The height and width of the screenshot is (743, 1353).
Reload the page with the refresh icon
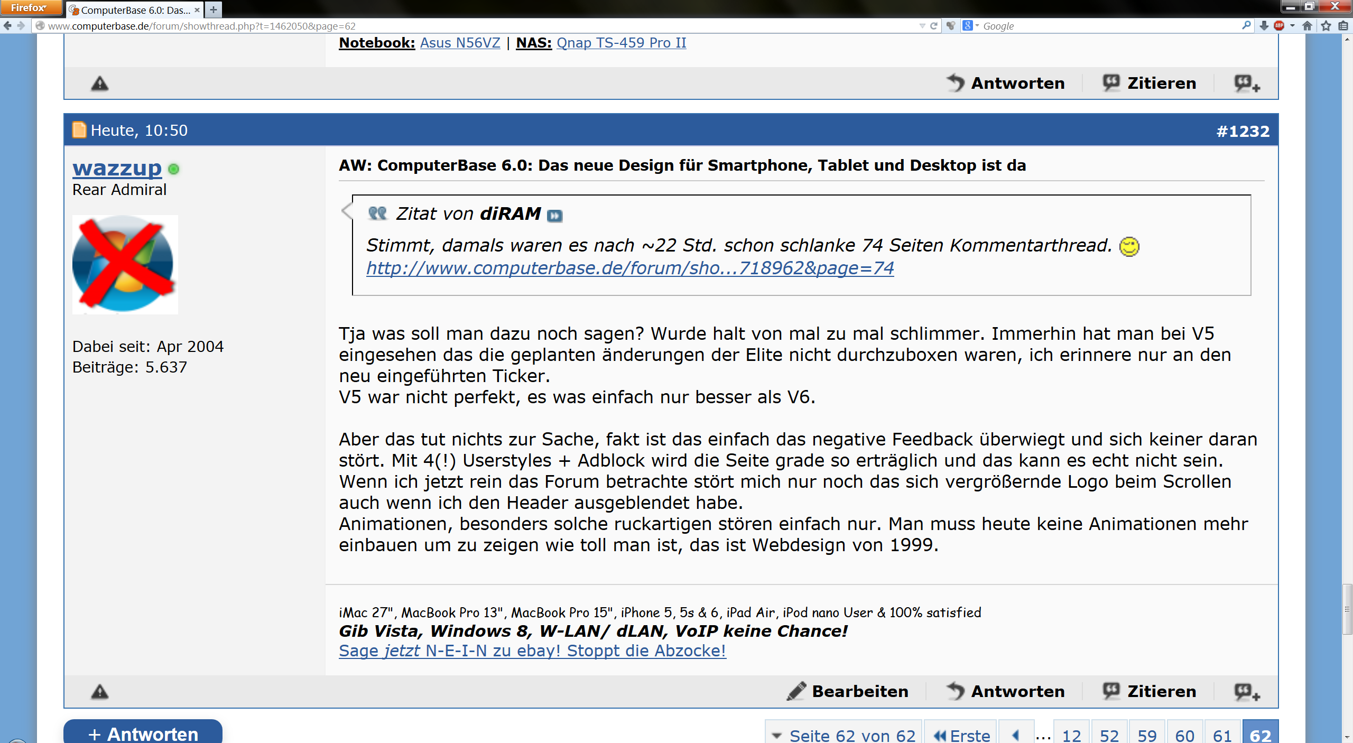[x=933, y=25]
